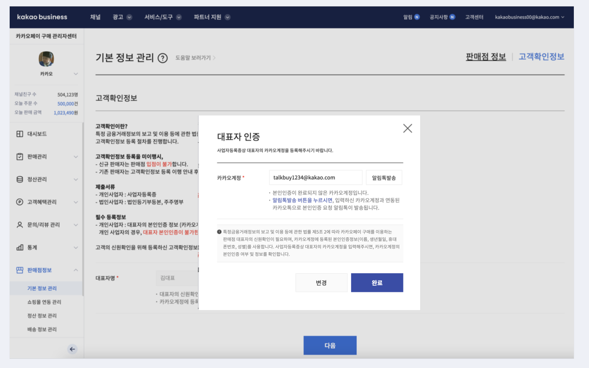Expand the 판매관리 chevron
The height and width of the screenshot is (368, 589).
click(x=76, y=157)
